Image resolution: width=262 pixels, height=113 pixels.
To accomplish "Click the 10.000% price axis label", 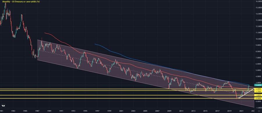I will click(x=258, y=39).
